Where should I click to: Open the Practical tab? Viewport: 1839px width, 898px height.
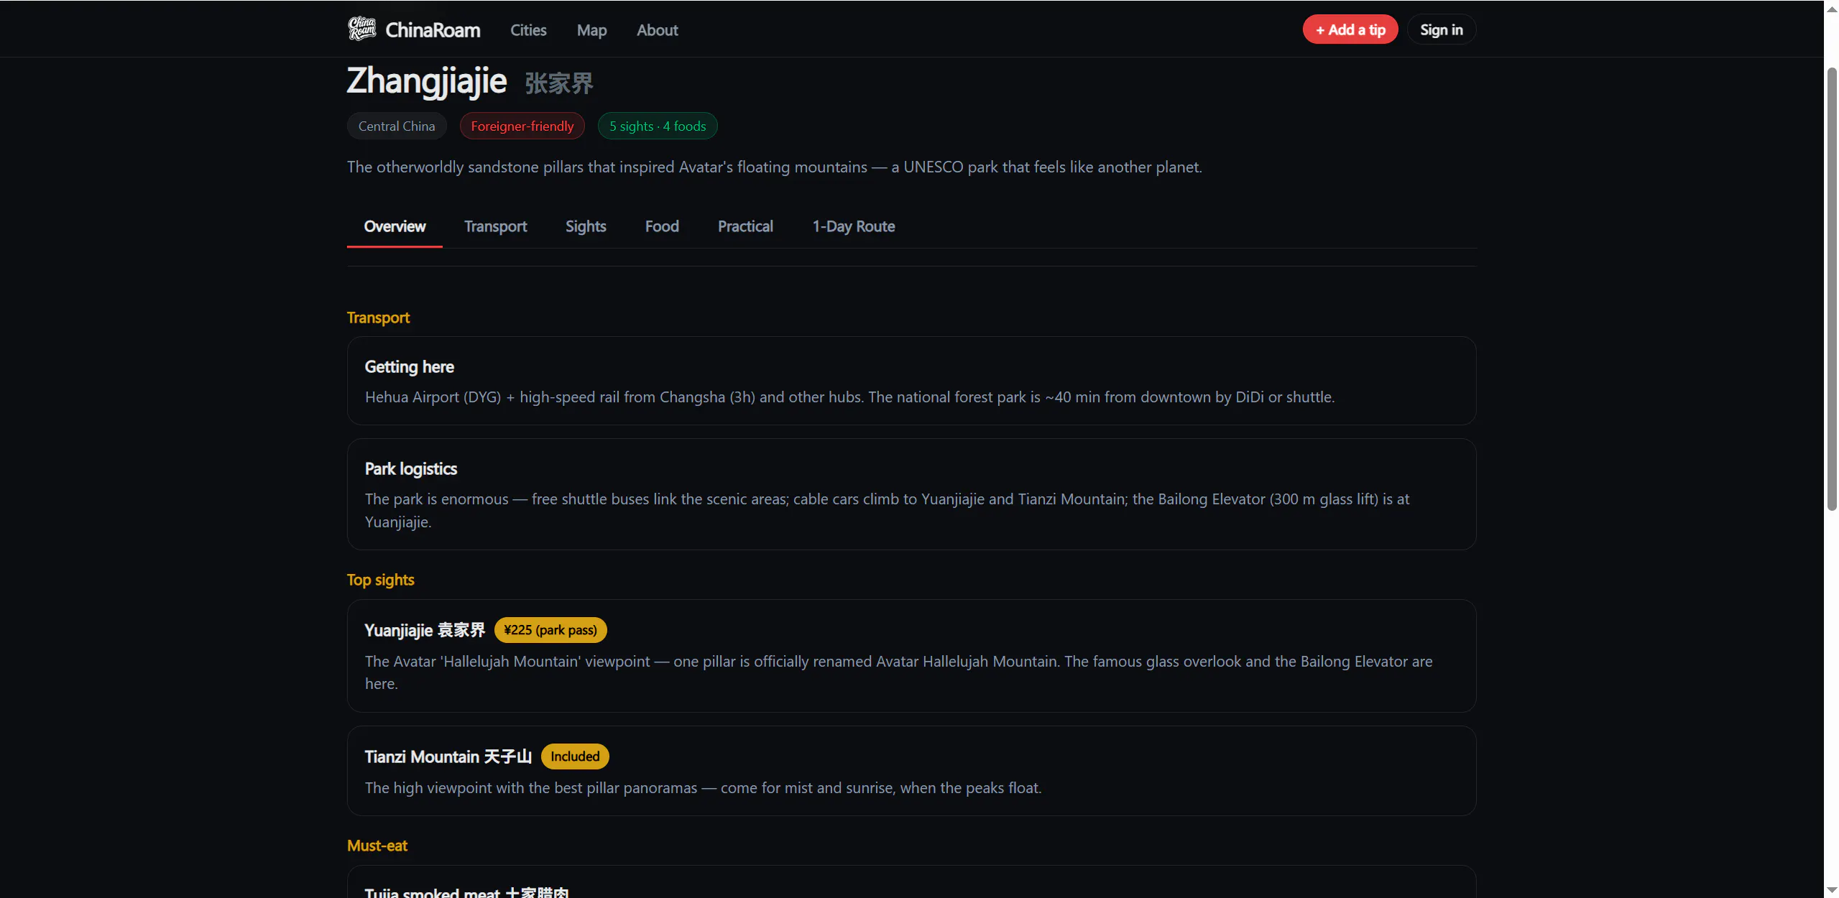click(745, 227)
